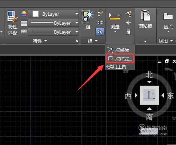
Task: Open Properties panel dialog launcher arrow
Action: [x=77, y=41]
